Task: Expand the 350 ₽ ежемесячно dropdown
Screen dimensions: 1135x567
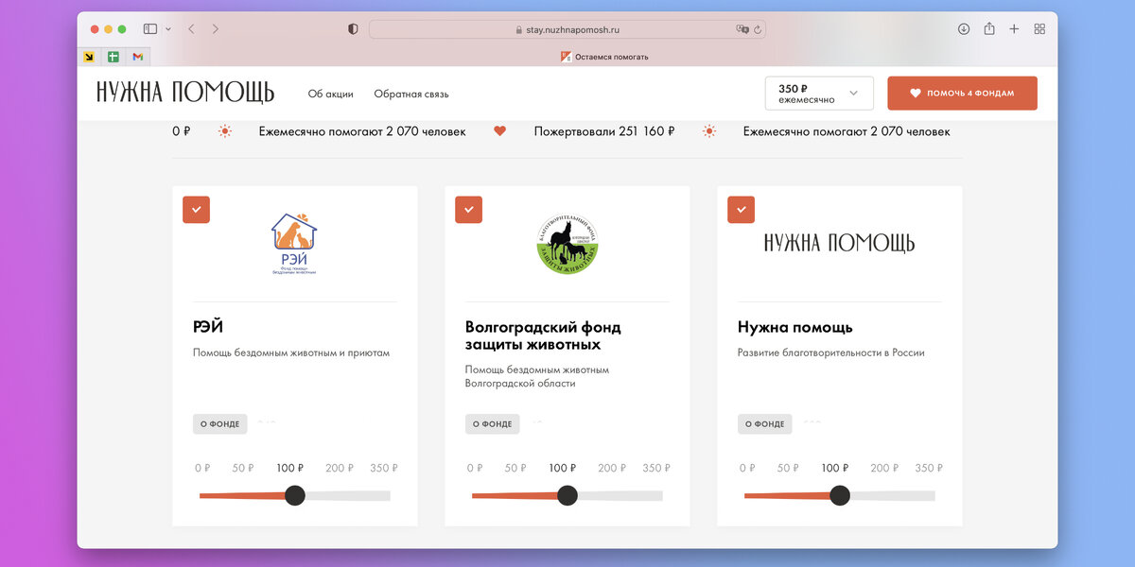Action: coord(819,94)
